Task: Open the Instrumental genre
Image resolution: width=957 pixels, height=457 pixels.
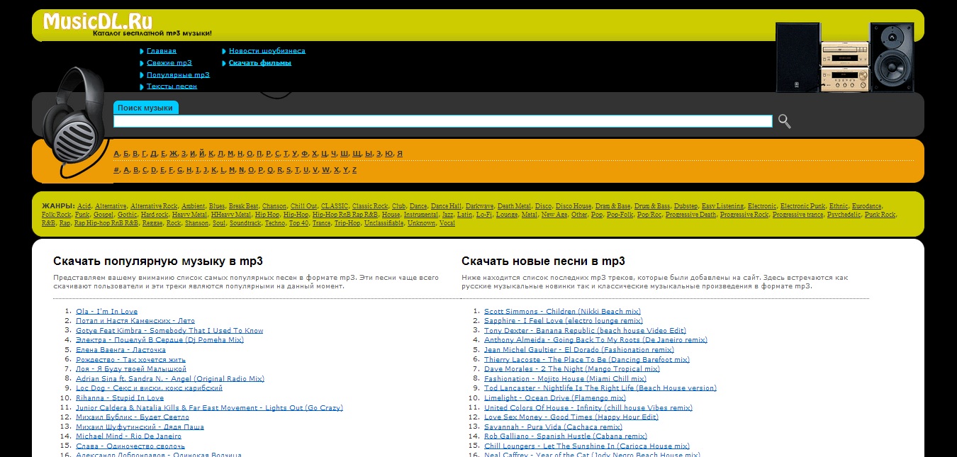Action: tap(421, 214)
